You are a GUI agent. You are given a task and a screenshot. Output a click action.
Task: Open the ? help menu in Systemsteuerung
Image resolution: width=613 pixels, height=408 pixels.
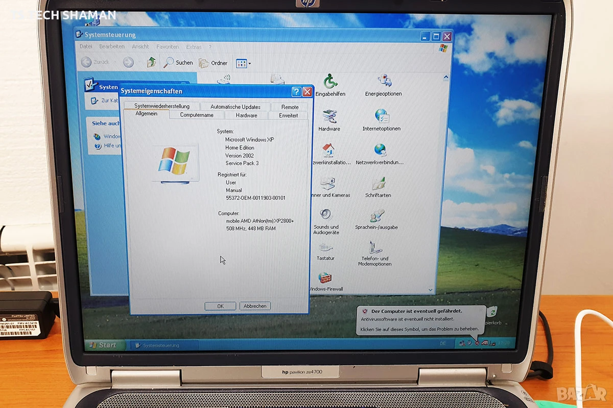(x=210, y=47)
